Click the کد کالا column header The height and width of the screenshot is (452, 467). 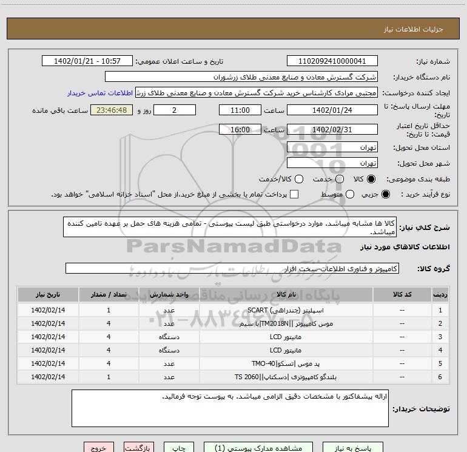402,295
